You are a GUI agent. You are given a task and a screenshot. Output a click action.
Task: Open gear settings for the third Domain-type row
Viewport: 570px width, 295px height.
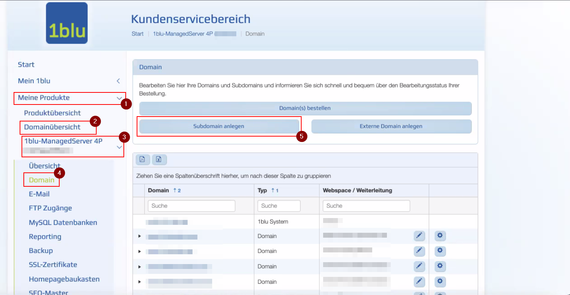(440, 266)
